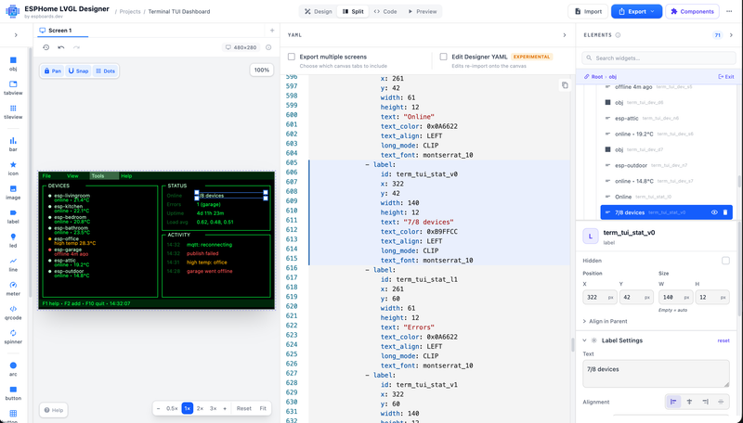Expand Align in Parent section
The height and width of the screenshot is (423, 743).
click(605, 321)
